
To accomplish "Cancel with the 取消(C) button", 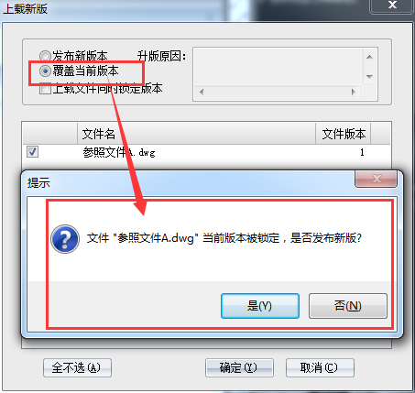I will (x=320, y=367).
